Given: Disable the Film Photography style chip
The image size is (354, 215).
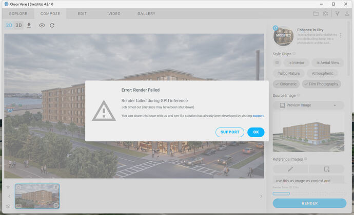Looking at the screenshot, I should [x=322, y=84].
